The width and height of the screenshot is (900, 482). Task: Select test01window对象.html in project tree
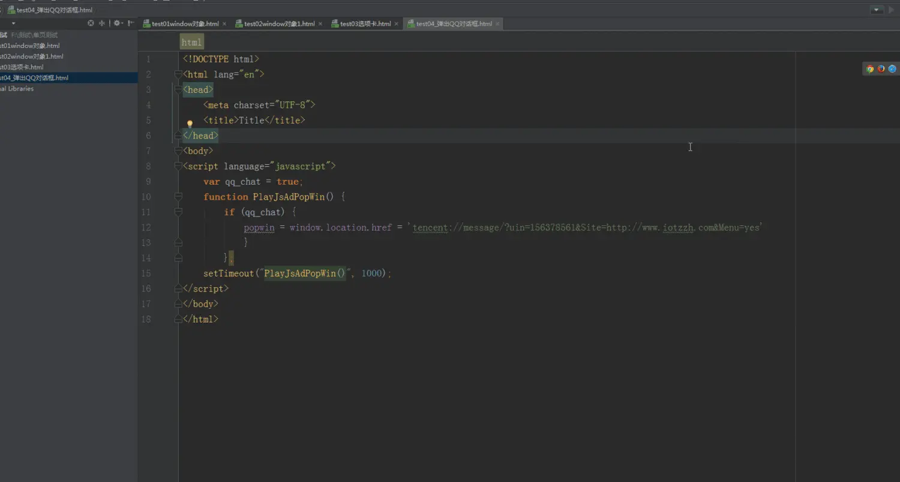click(30, 46)
